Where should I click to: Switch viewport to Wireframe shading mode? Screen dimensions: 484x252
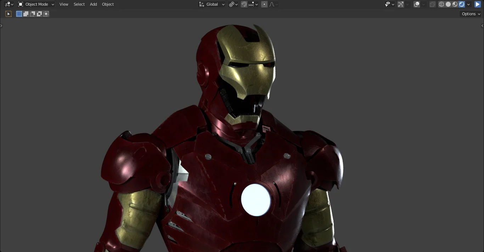coord(441,4)
